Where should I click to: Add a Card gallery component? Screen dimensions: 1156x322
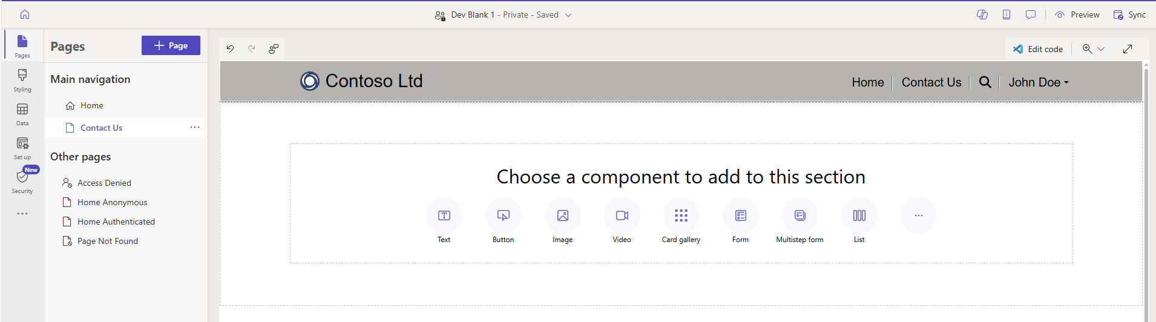(x=681, y=216)
